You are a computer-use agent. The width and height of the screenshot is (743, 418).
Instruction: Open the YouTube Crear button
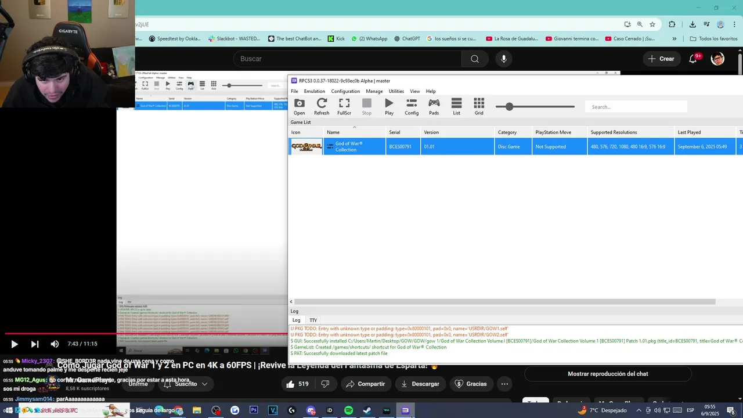(661, 59)
